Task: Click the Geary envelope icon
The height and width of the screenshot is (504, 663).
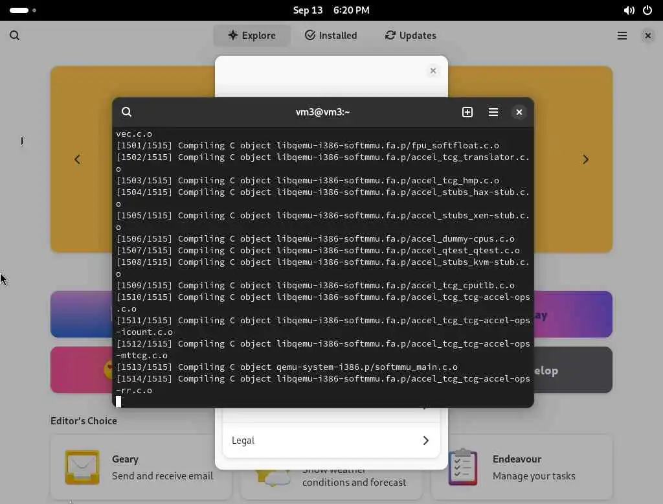Action: (x=82, y=467)
